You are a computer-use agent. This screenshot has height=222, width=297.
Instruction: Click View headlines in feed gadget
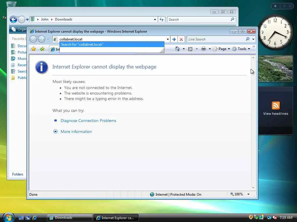[x=276, y=114]
